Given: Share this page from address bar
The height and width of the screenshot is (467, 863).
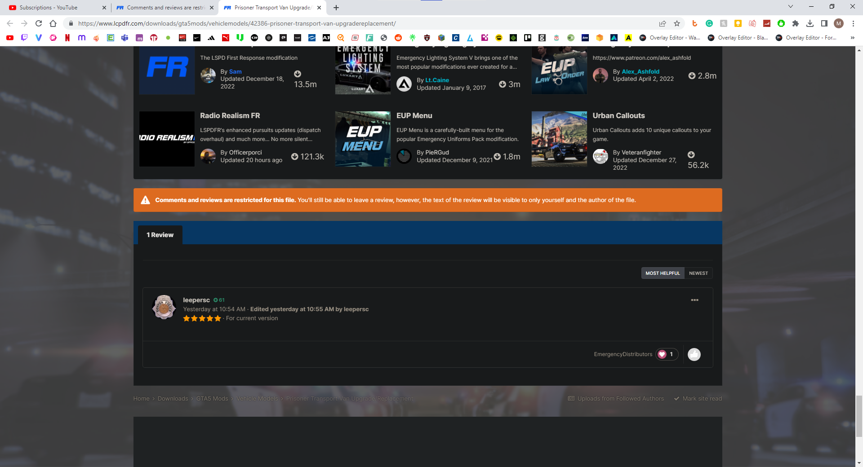Looking at the screenshot, I should pos(663,23).
